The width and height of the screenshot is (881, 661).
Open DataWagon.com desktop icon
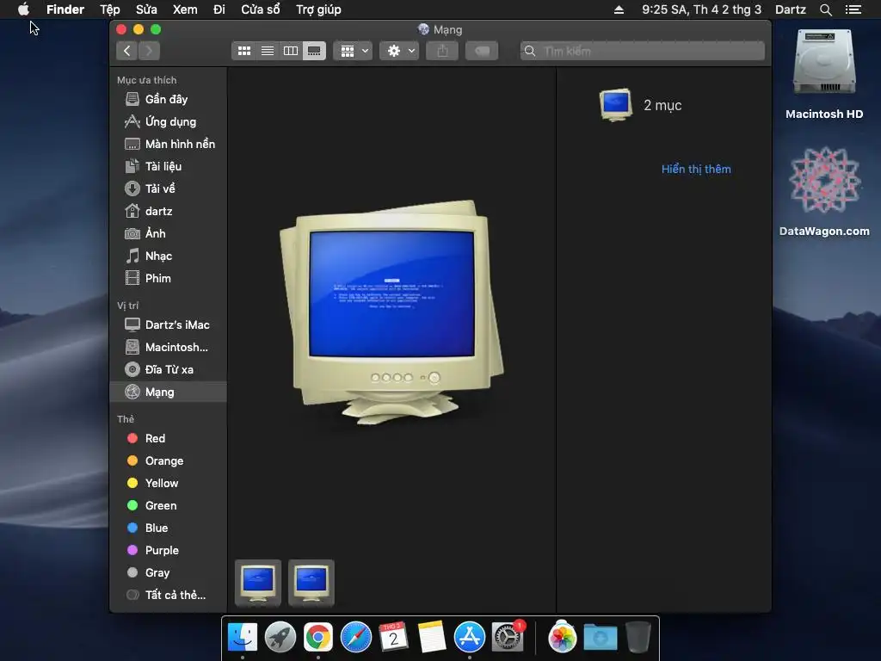point(824,191)
